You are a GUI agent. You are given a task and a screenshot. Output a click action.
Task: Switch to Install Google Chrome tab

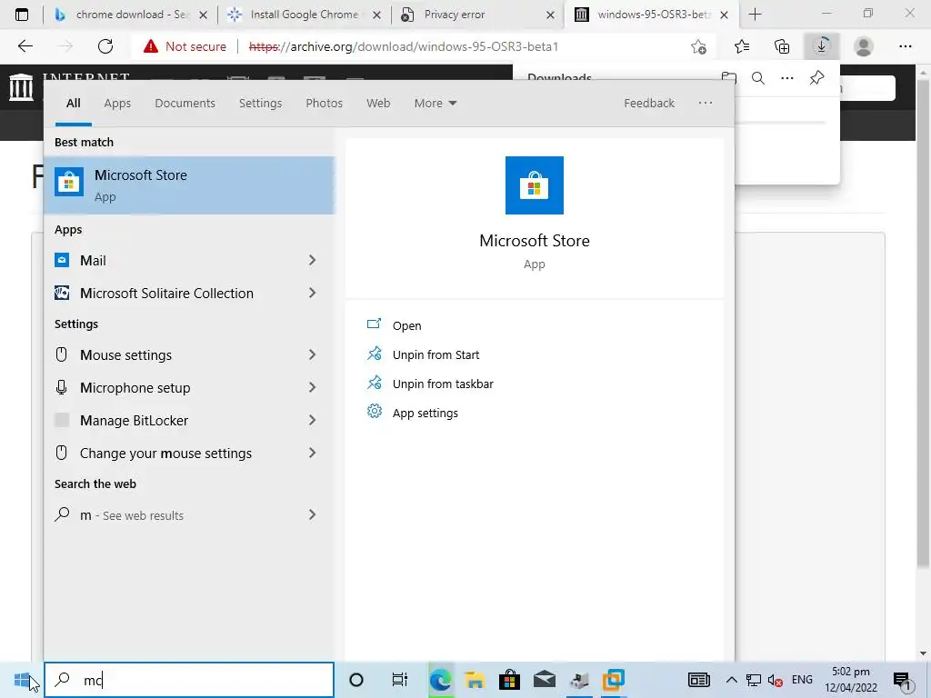tap(304, 15)
